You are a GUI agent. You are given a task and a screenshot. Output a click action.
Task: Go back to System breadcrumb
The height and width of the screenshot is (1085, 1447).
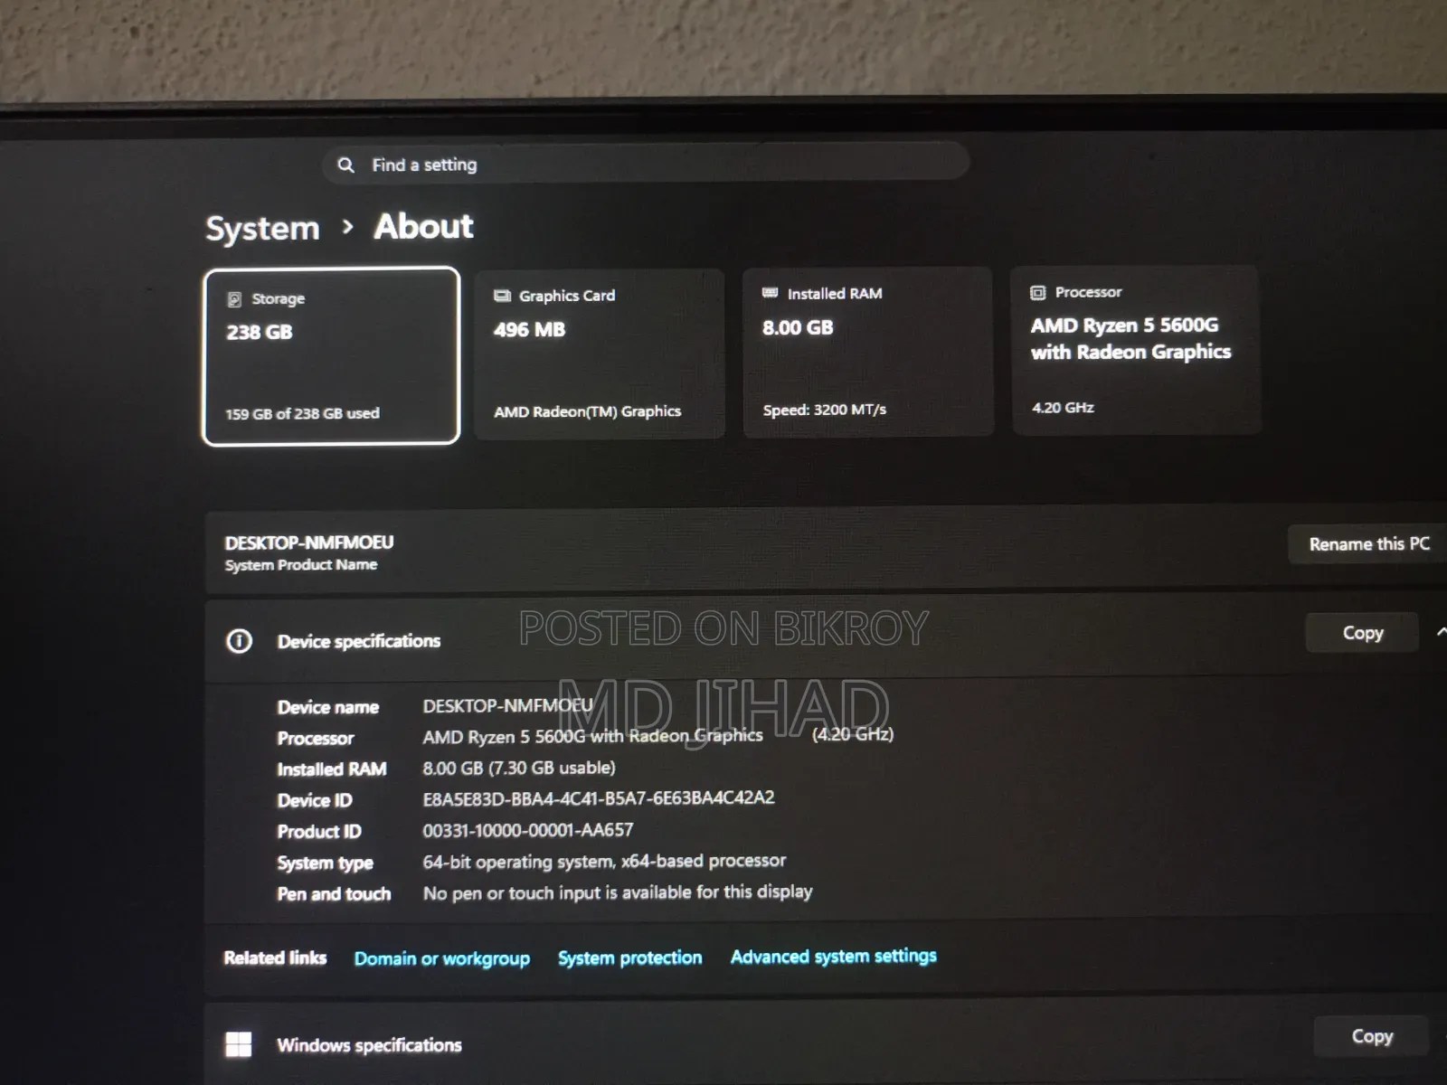click(262, 228)
